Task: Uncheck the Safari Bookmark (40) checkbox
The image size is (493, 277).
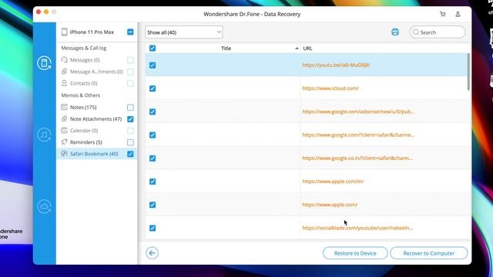Action: click(130, 154)
